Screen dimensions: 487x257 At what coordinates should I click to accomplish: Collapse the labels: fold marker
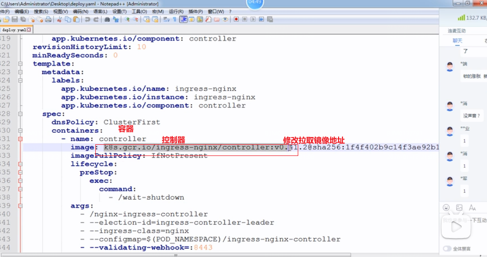point(20,80)
